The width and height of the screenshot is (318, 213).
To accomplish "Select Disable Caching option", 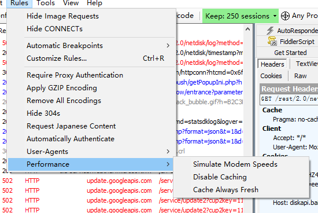I will (x=241, y=177).
